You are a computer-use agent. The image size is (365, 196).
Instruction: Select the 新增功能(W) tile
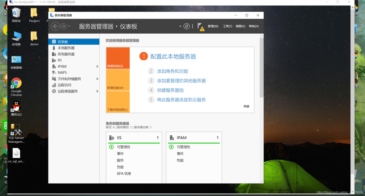[118, 80]
